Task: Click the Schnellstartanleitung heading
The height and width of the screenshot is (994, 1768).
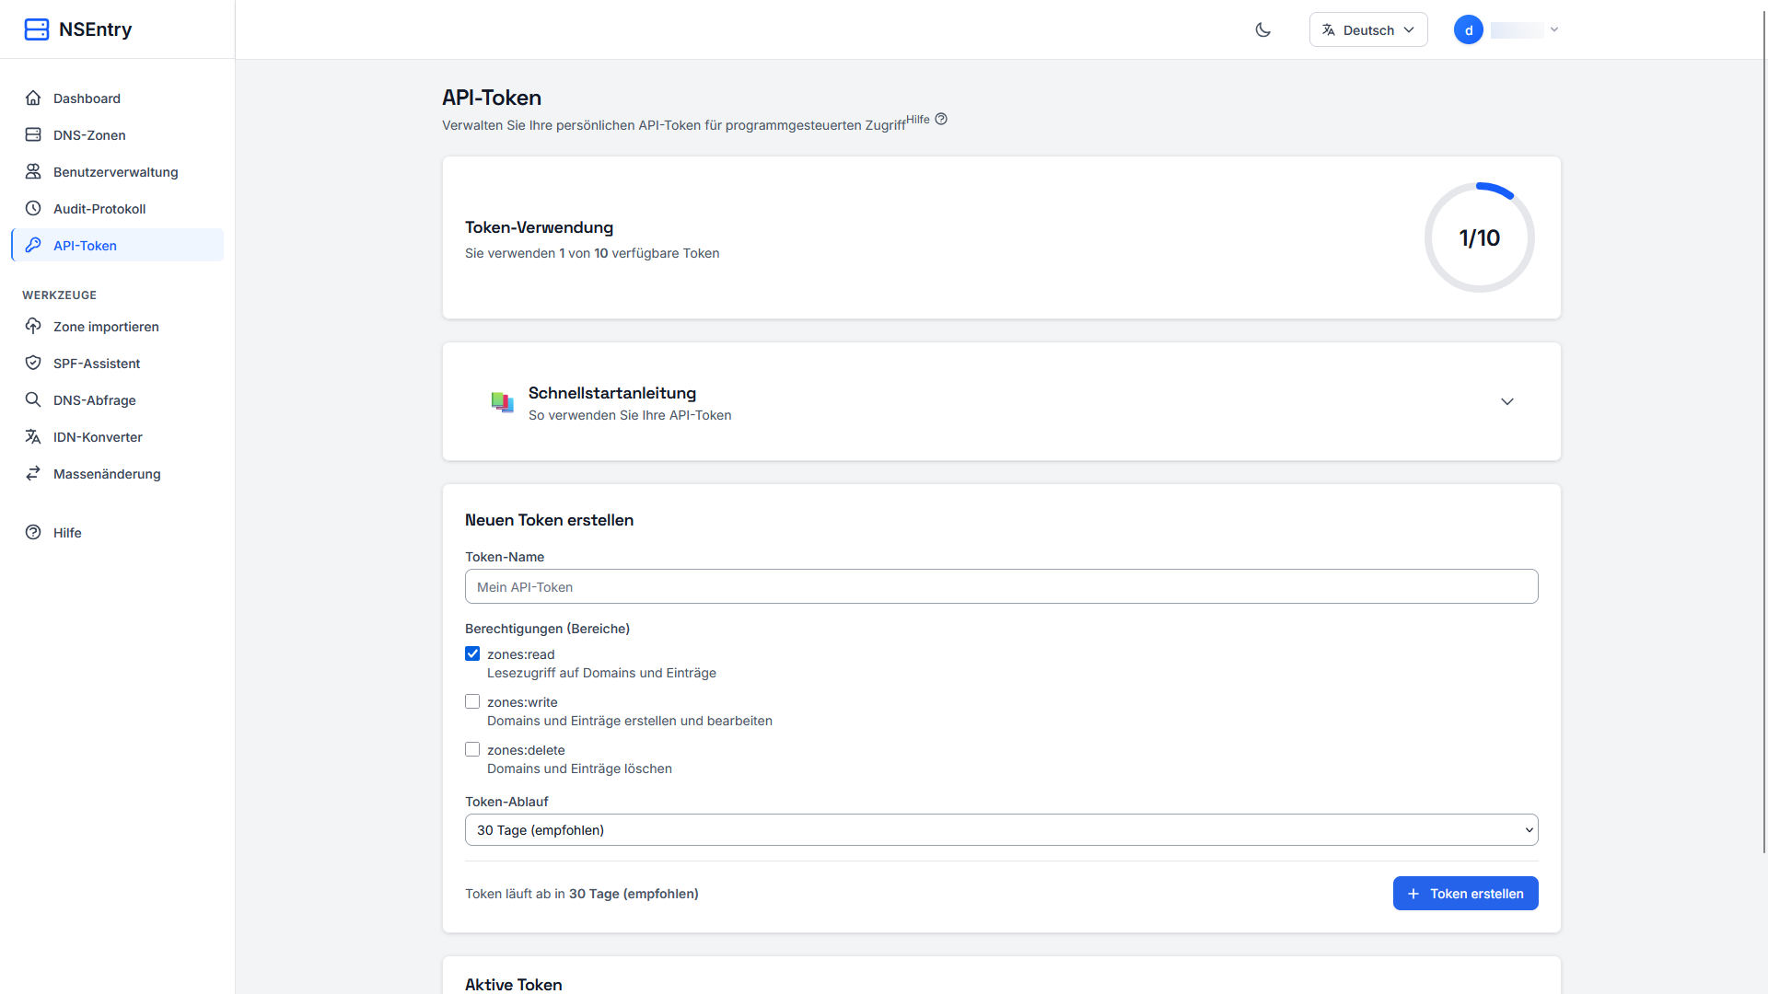Action: coord(612,392)
